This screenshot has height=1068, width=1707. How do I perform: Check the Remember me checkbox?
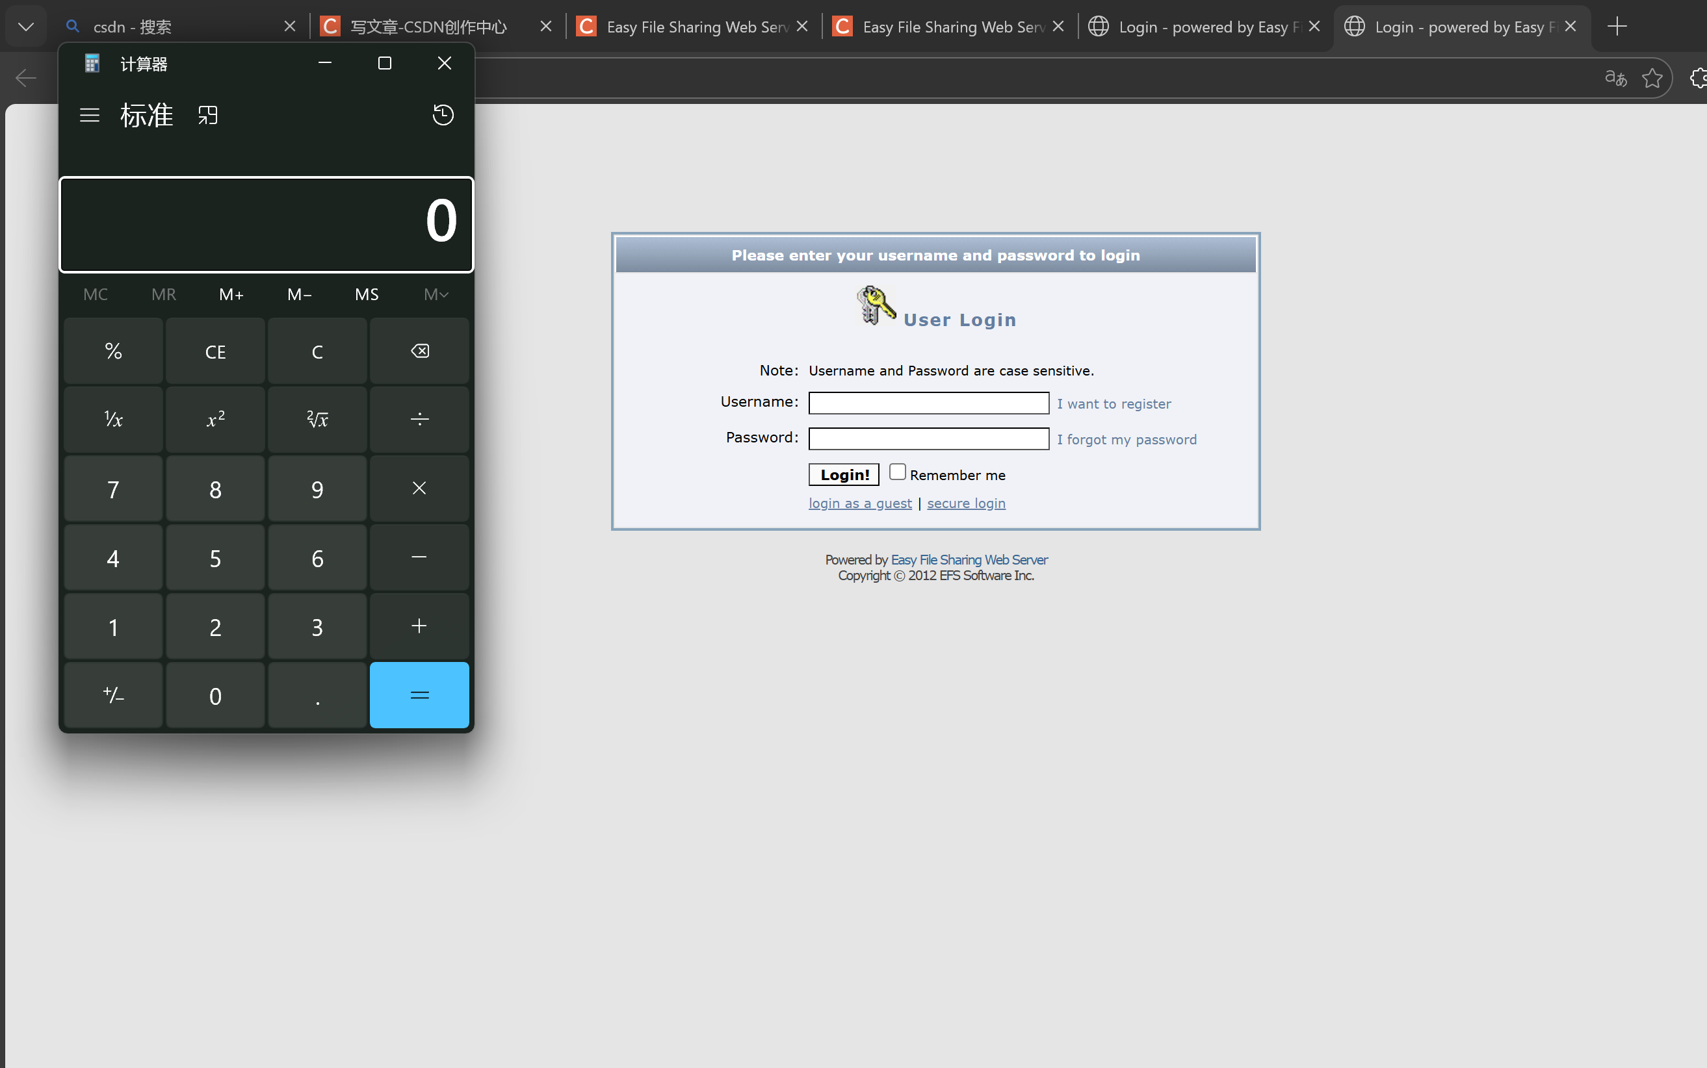(x=897, y=471)
